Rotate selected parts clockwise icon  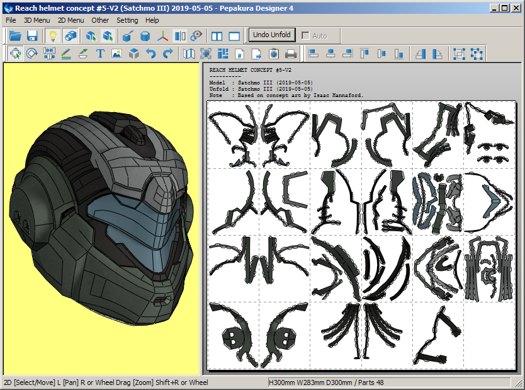437,54
